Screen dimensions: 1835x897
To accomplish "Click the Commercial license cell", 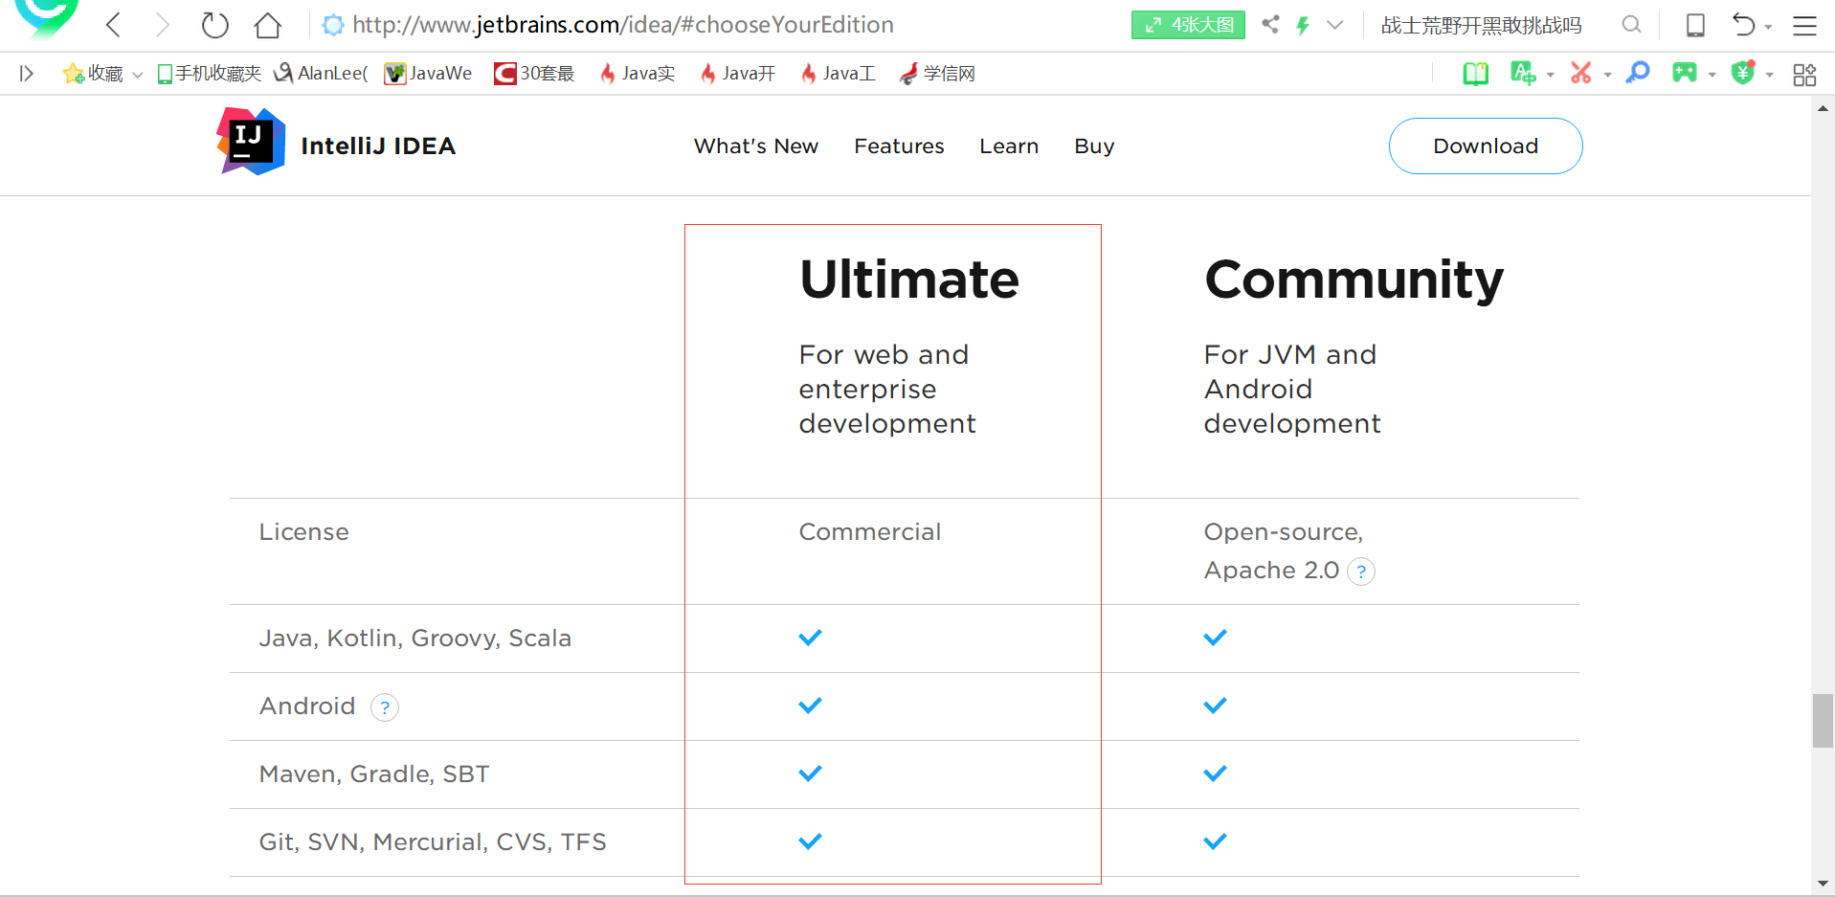I will (870, 531).
